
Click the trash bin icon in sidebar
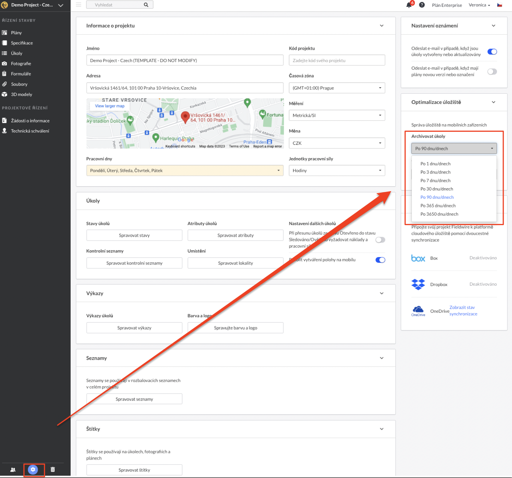coord(53,469)
